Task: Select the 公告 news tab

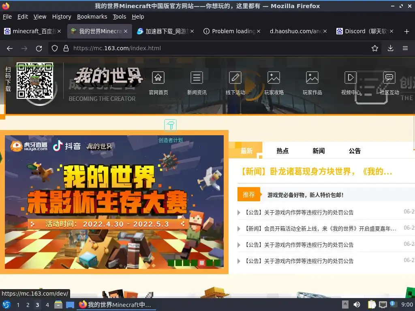Action: pyautogui.click(x=355, y=151)
